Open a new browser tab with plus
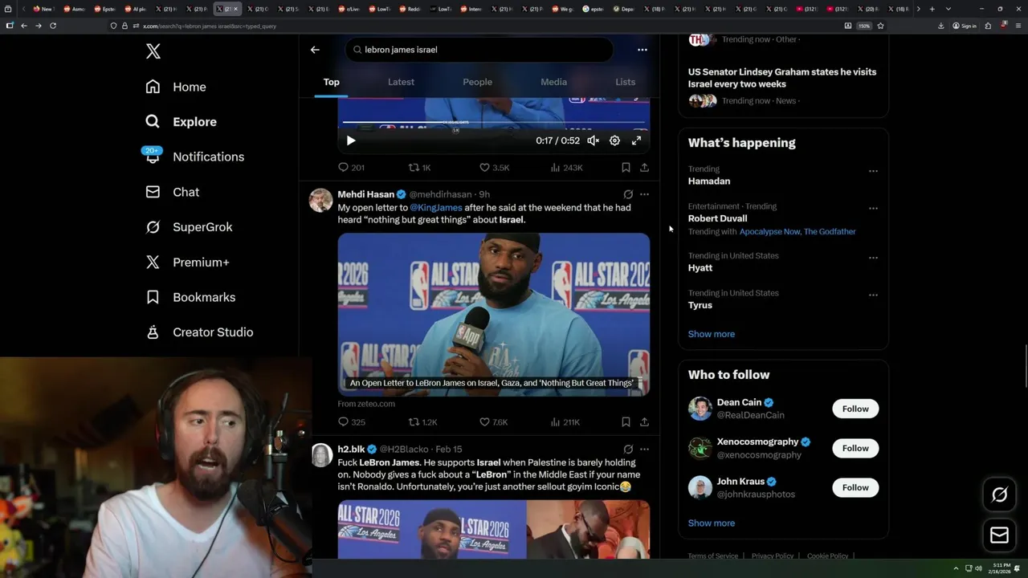The height and width of the screenshot is (578, 1028). click(932, 9)
